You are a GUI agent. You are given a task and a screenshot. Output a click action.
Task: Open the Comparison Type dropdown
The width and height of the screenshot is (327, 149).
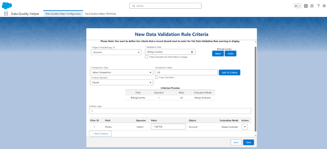point(122,72)
